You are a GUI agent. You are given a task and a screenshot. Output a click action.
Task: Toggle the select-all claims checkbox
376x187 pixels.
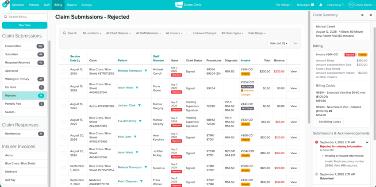[x=64, y=58]
